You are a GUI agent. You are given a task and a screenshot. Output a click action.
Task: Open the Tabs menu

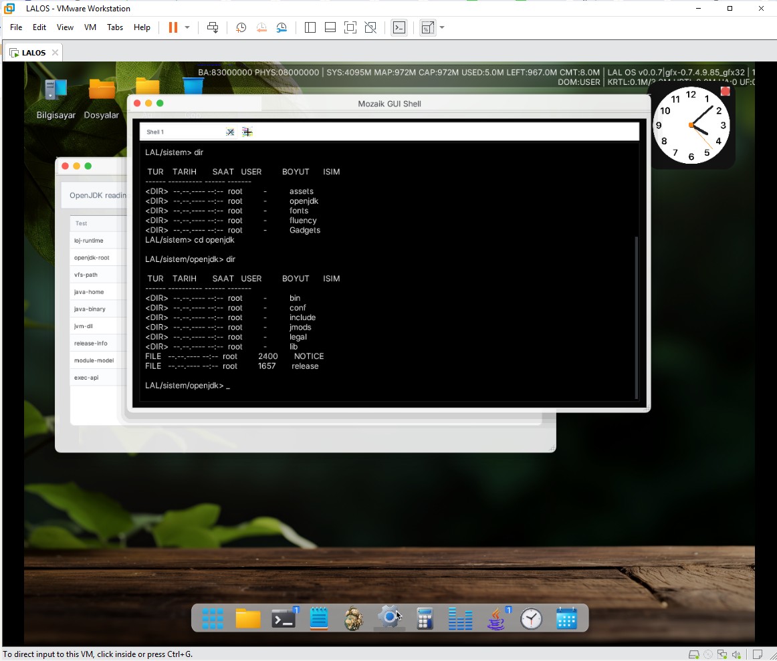(x=115, y=27)
